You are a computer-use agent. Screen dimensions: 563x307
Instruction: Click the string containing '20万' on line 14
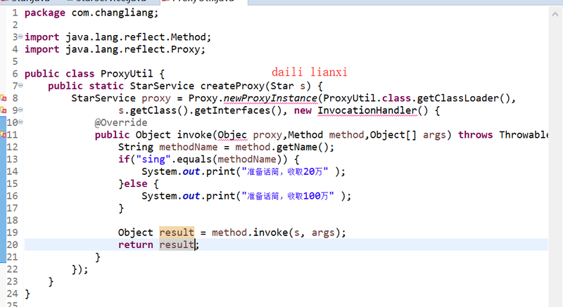pos(285,171)
